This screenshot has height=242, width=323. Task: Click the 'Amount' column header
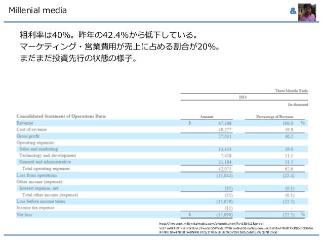(x=207, y=117)
